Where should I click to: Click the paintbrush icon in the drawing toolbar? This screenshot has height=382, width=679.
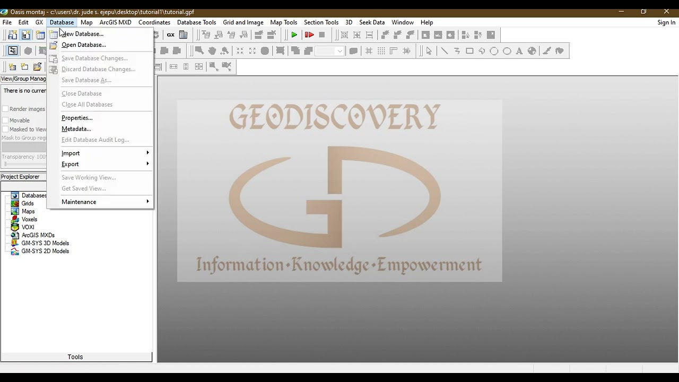(546, 51)
